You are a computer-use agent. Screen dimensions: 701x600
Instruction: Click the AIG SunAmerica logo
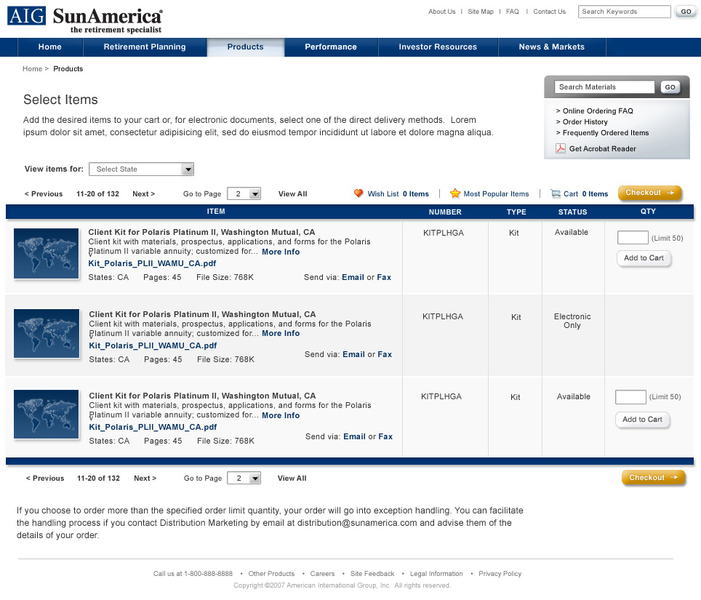(85, 20)
